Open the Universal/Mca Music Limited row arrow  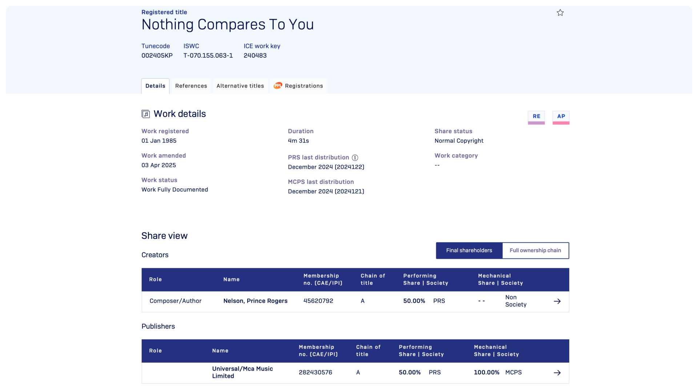[x=557, y=373]
